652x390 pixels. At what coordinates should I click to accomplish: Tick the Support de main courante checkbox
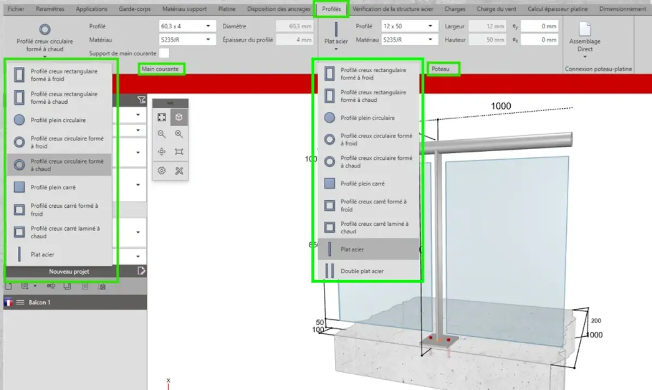click(164, 53)
